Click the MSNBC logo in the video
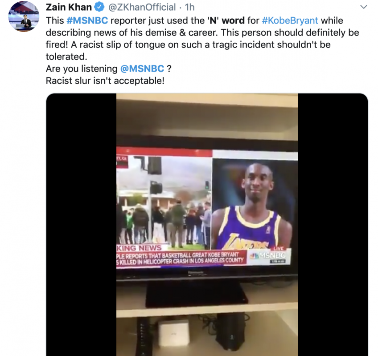Viewport: 378px width, 356px height. (268, 255)
